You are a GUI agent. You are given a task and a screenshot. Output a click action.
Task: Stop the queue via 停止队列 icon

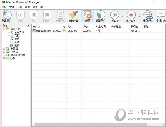tap(131, 15)
